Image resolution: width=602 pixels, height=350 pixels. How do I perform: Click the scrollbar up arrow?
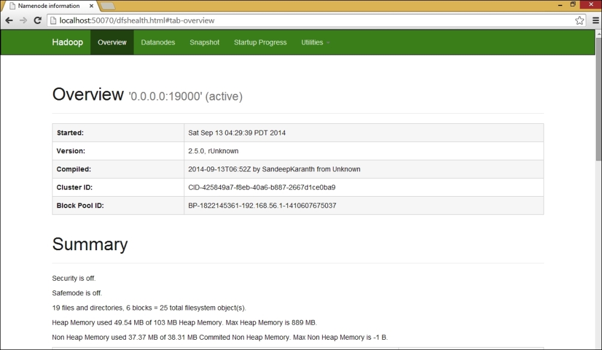(x=598, y=34)
